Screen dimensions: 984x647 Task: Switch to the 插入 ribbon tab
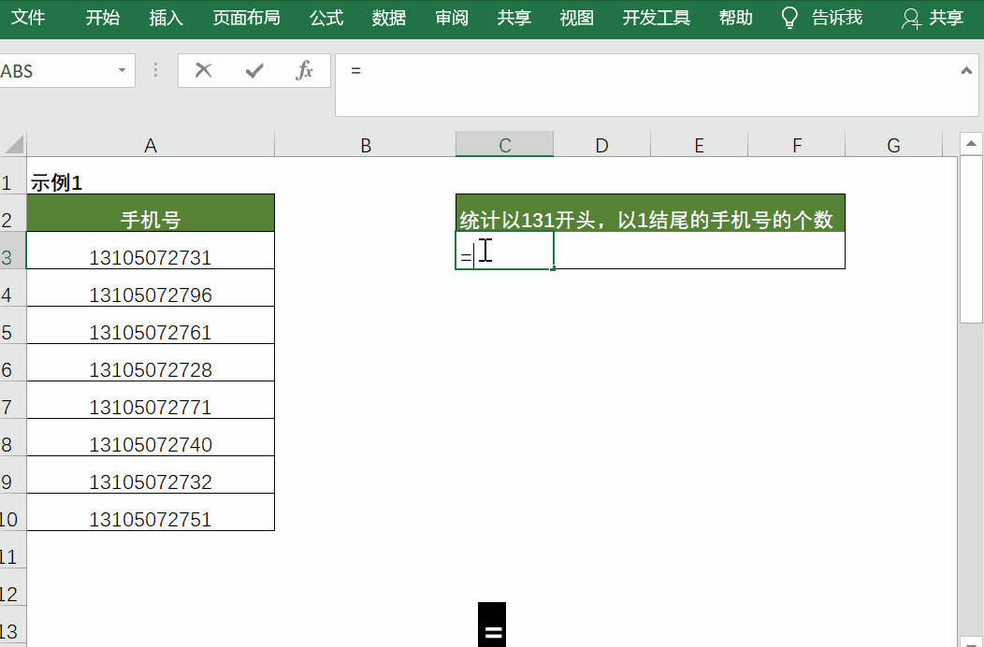pos(166,18)
